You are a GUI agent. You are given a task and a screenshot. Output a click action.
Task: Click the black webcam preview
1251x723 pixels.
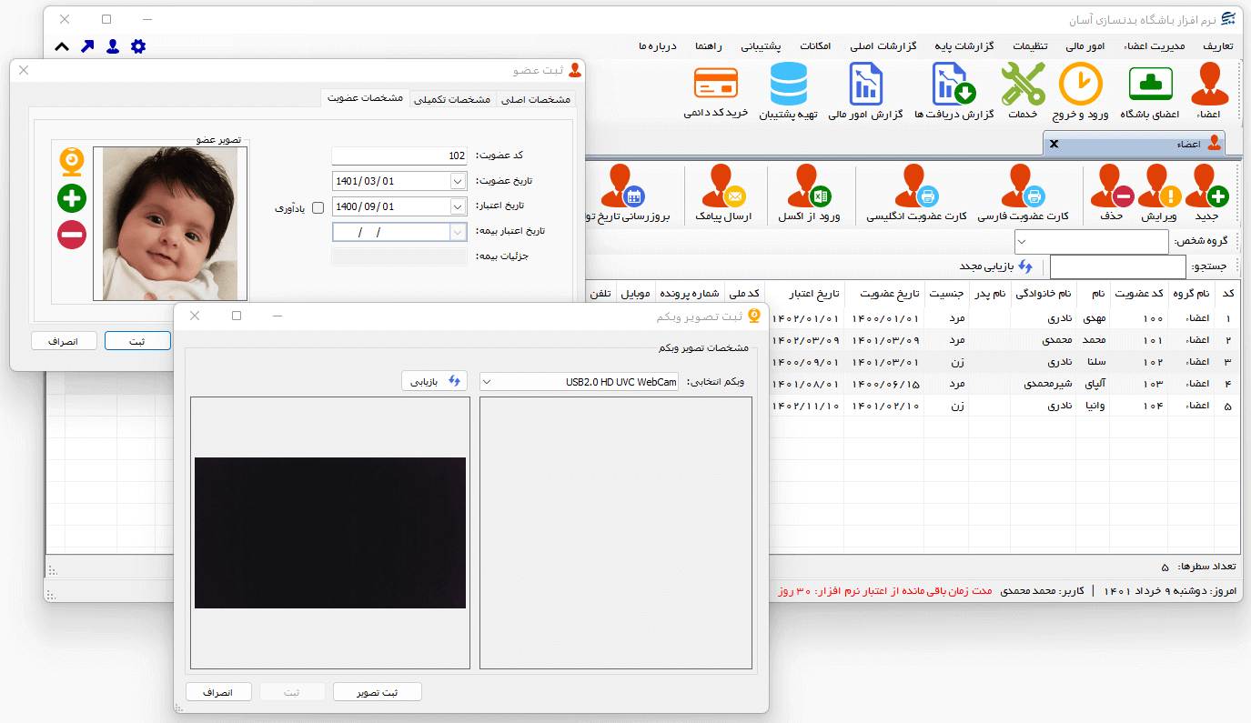(x=330, y=533)
